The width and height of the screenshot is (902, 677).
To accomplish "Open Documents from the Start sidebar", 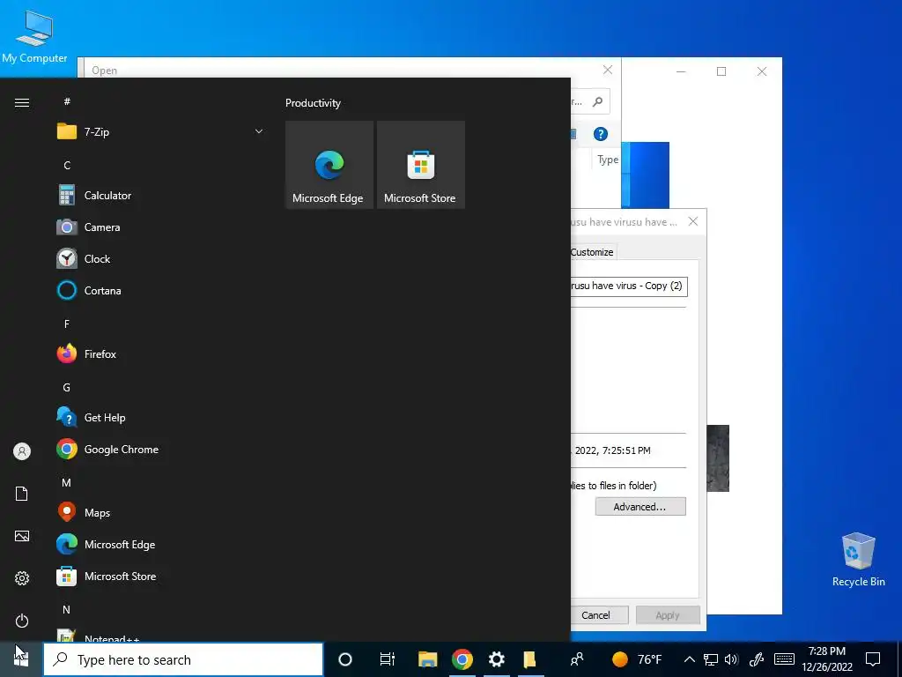I will 22,494.
